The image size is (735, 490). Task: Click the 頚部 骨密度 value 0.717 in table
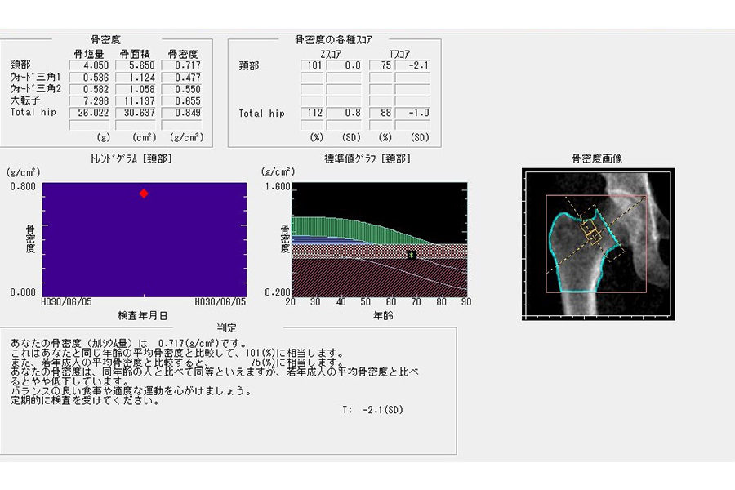[x=181, y=65]
